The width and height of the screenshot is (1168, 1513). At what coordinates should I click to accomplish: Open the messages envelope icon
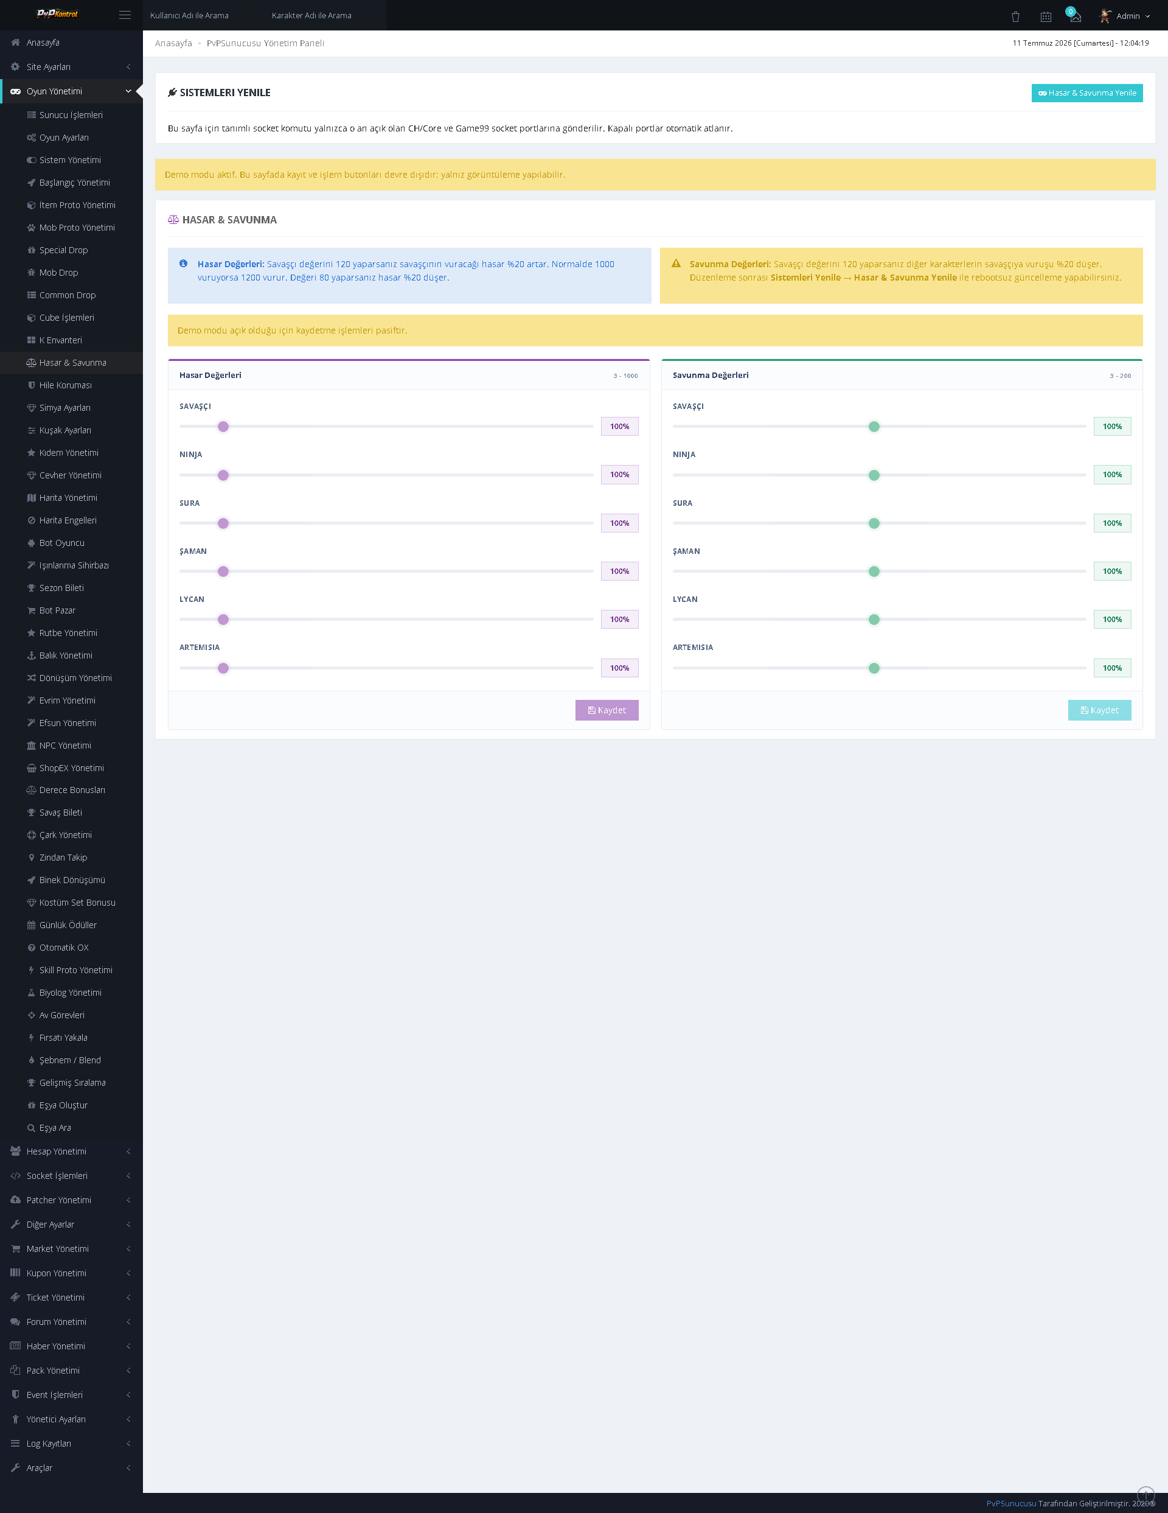(x=1075, y=16)
